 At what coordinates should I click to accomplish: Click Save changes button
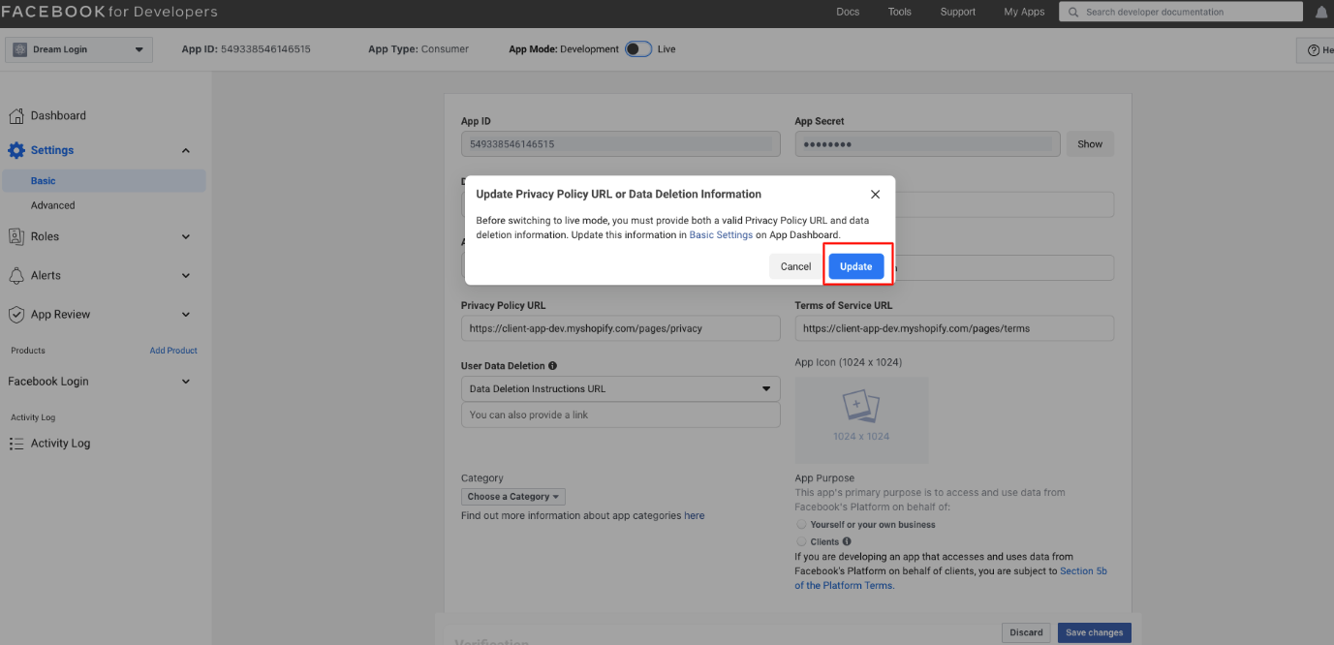pyautogui.click(x=1095, y=632)
